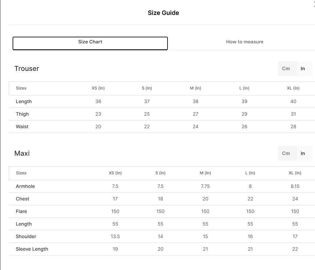This screenshot has height=270, width=315.
Task: Select the Maxi XS (In) column header
Action: tap(115, 173)
